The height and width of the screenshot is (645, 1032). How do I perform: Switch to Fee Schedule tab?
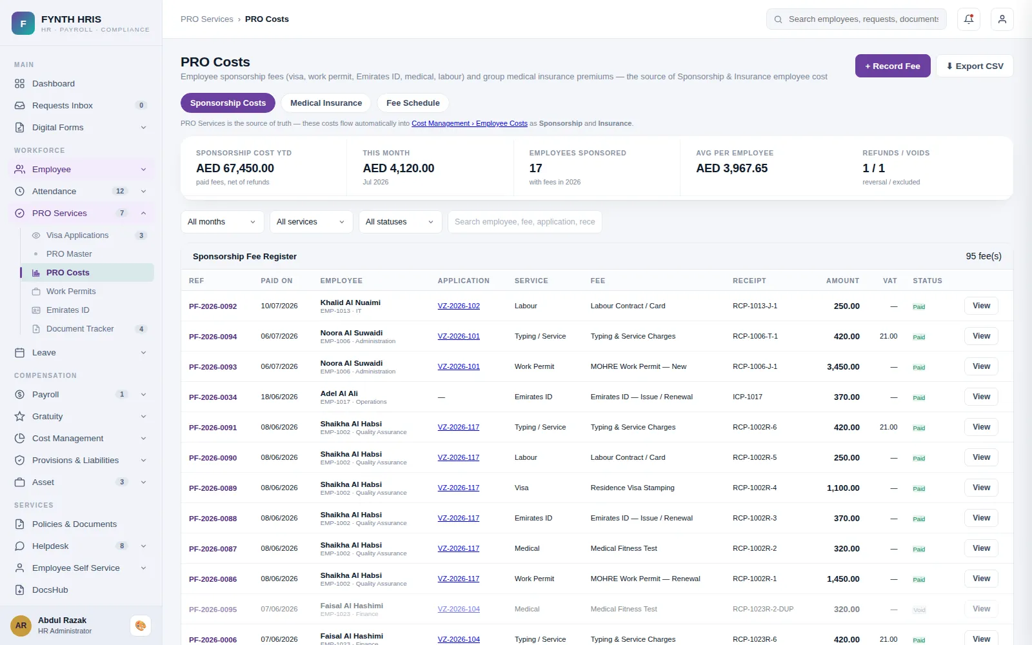coord(413,103)
